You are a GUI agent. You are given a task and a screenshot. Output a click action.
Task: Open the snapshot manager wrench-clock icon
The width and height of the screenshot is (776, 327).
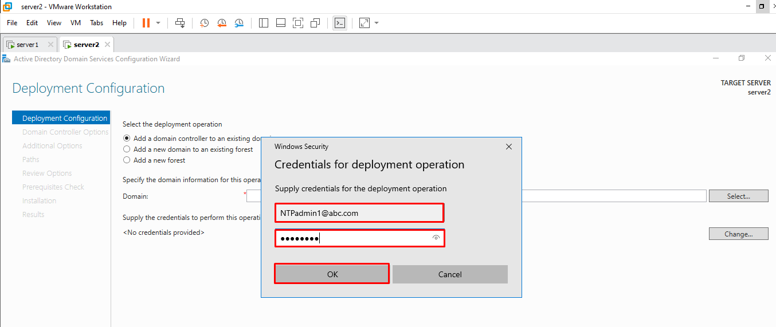239,23
